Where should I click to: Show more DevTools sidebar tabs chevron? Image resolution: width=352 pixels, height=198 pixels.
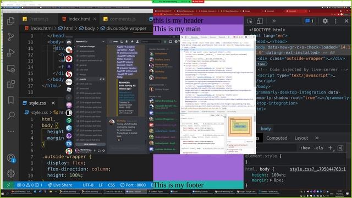point(317,138)
